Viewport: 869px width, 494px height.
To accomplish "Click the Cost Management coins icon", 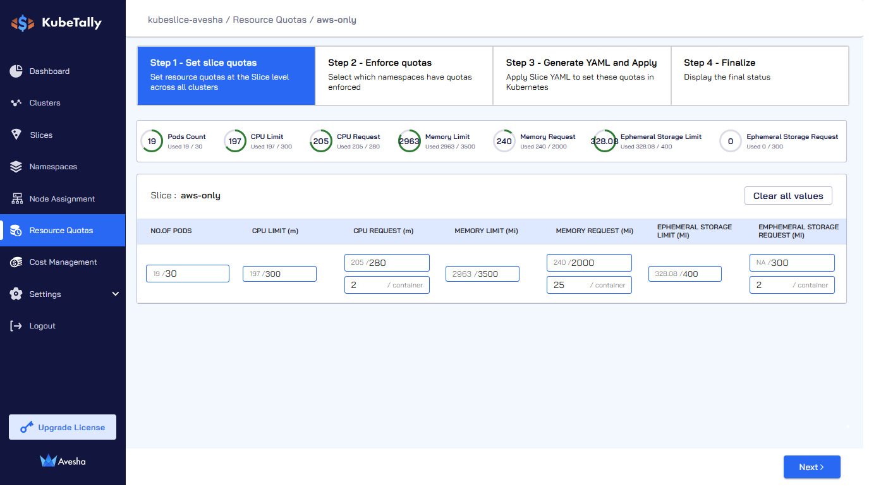I will [x=16, y=262].
